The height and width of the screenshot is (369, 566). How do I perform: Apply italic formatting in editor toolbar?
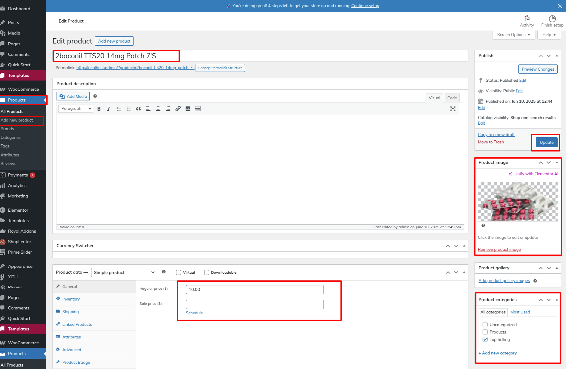(x=109, y=109)
